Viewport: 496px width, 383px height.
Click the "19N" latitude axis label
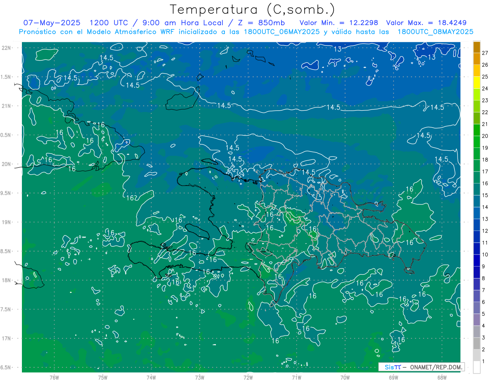pyautogui.click(x=7, y=222)
